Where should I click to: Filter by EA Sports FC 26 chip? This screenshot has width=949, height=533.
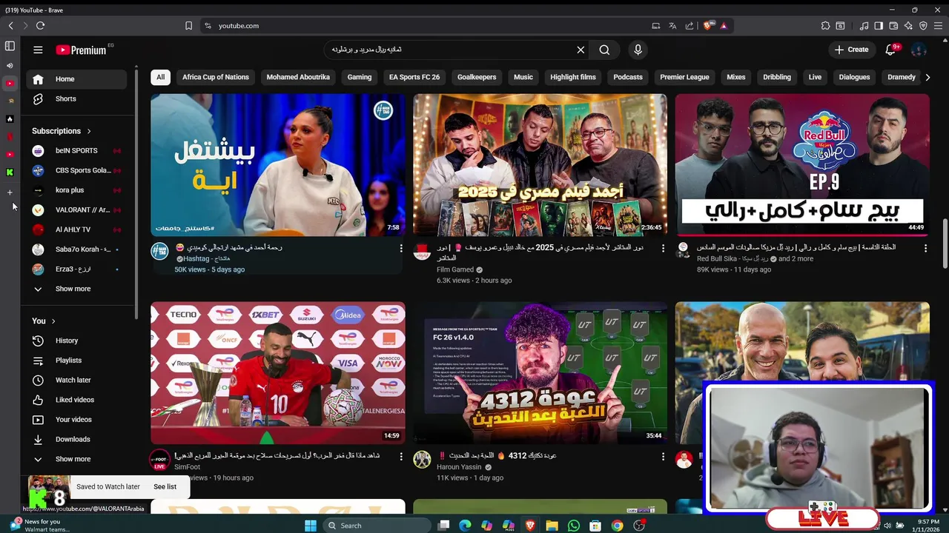[414, 77]
